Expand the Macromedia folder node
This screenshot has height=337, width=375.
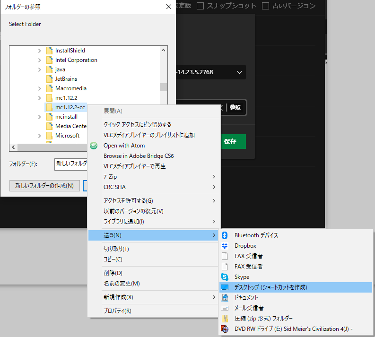(x=39, y=88)
